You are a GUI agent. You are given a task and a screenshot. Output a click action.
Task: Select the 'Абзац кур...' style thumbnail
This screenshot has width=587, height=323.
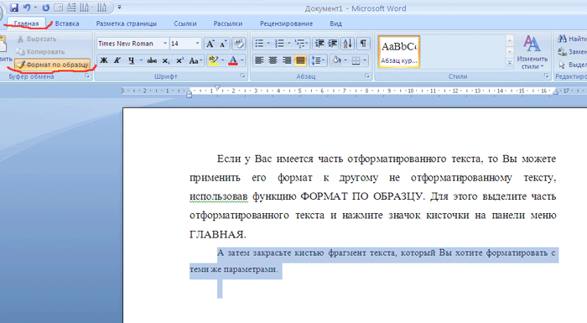[399, 52]
